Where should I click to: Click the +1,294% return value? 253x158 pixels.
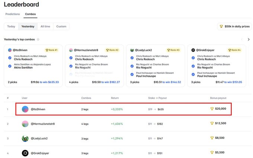pos(117,138)
